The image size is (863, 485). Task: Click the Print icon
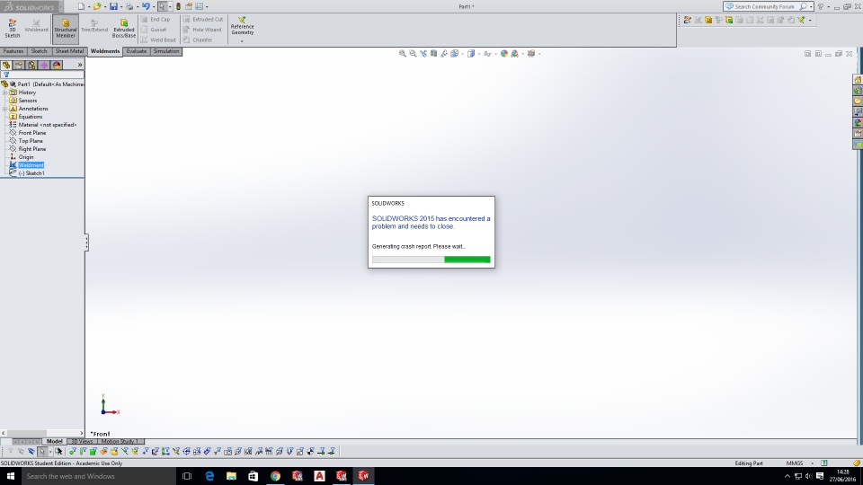129,6
